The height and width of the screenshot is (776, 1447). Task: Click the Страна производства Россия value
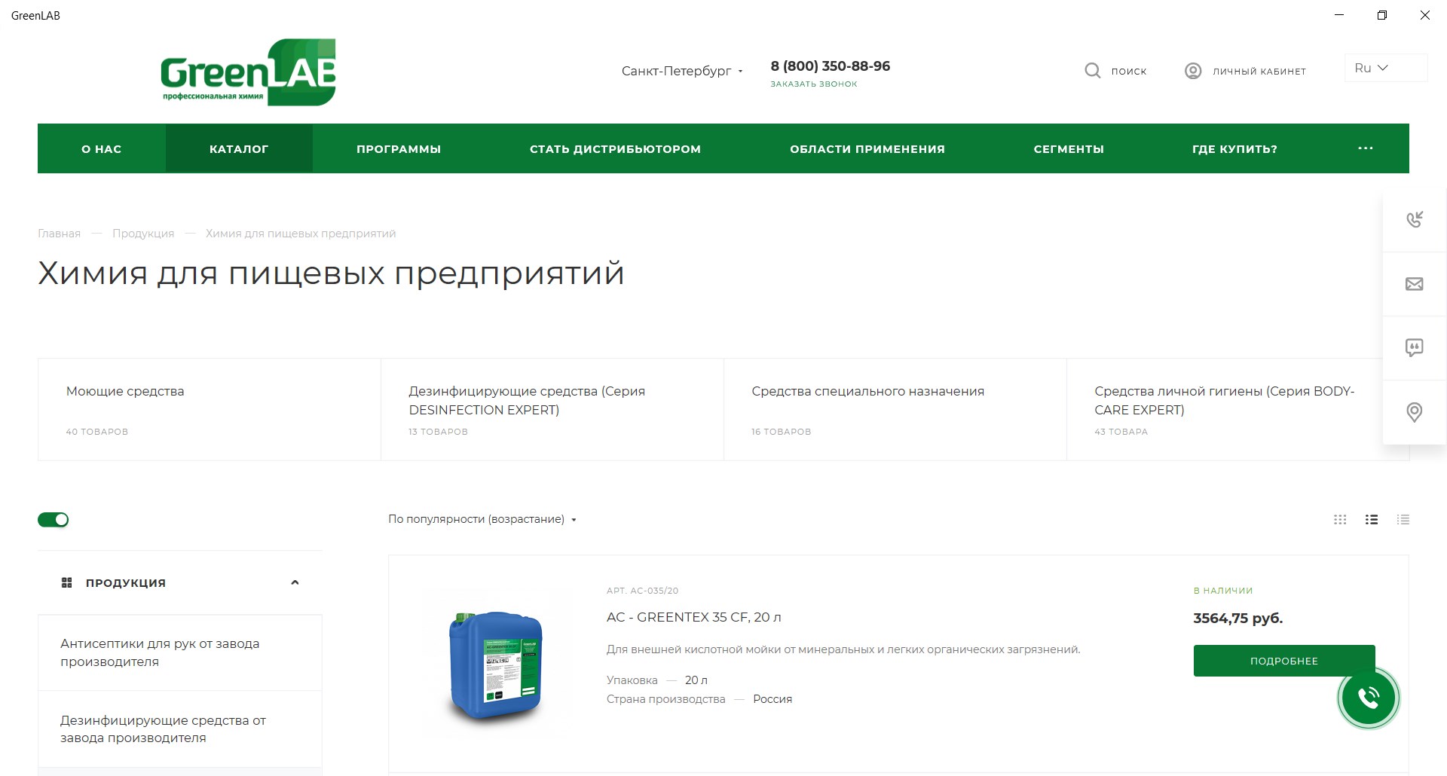(772, 699)
